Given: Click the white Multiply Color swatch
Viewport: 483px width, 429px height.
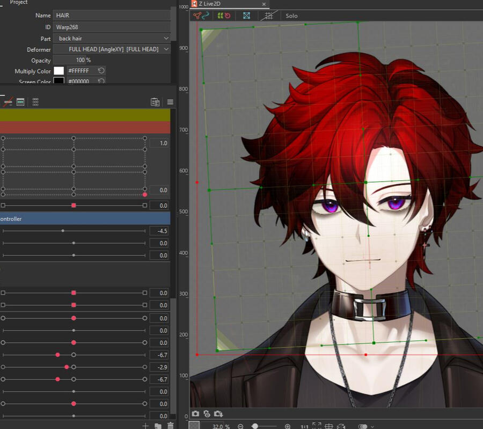Looking at the screenshot, I should click(58, 71).
